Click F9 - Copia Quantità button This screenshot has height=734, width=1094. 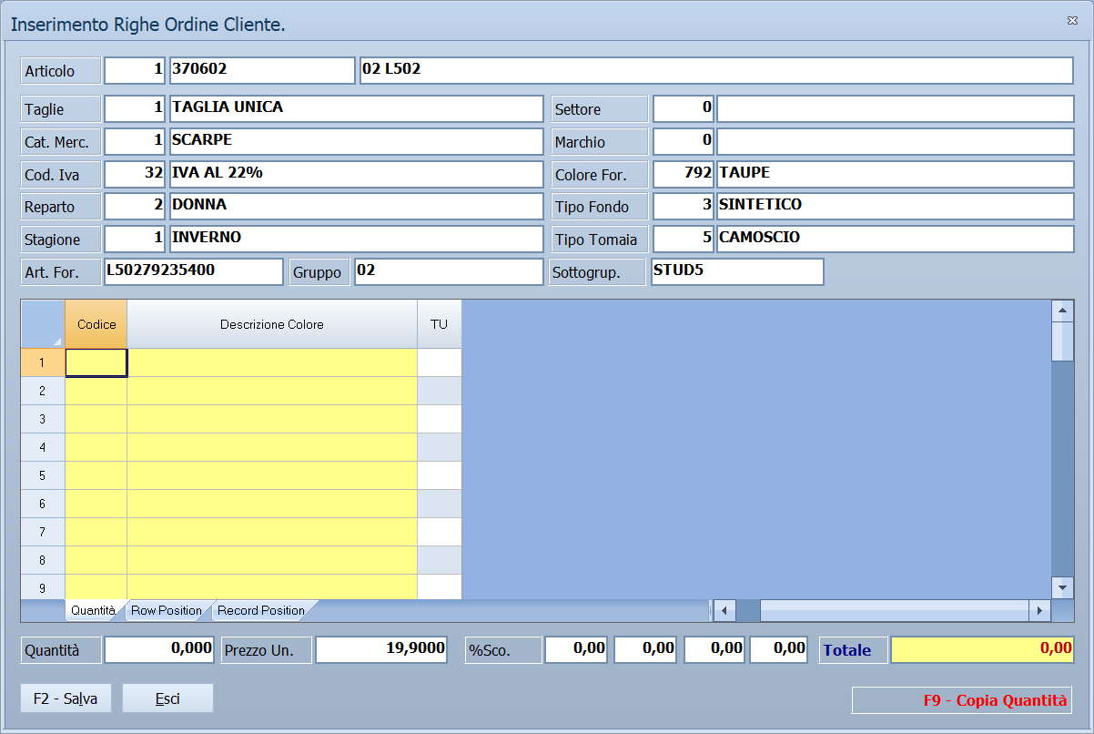(963, 700)
